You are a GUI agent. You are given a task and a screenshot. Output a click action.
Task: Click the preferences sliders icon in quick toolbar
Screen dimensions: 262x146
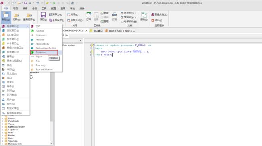tap(72, 3)
